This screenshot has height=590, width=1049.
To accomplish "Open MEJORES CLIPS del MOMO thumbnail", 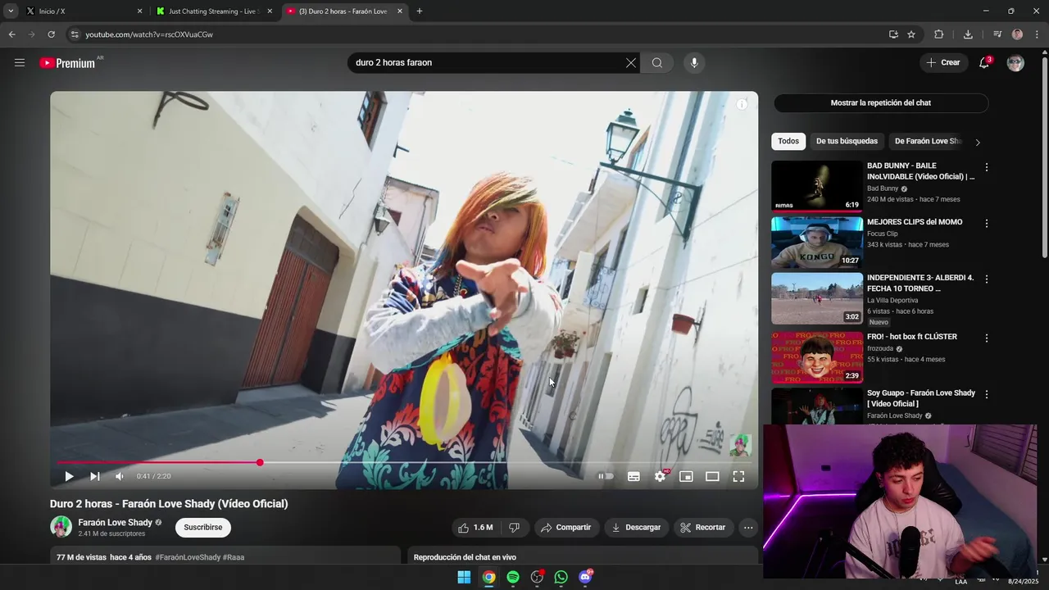I will point(817,243).
